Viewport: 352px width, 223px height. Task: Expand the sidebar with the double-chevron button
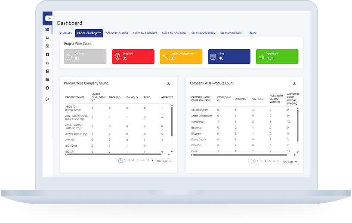[49, 18]
